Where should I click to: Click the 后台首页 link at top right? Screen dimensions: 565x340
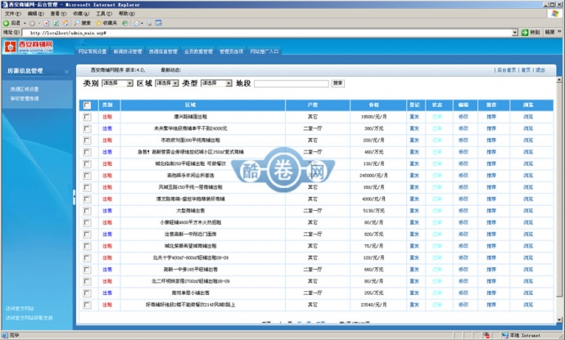click(506, 70)
